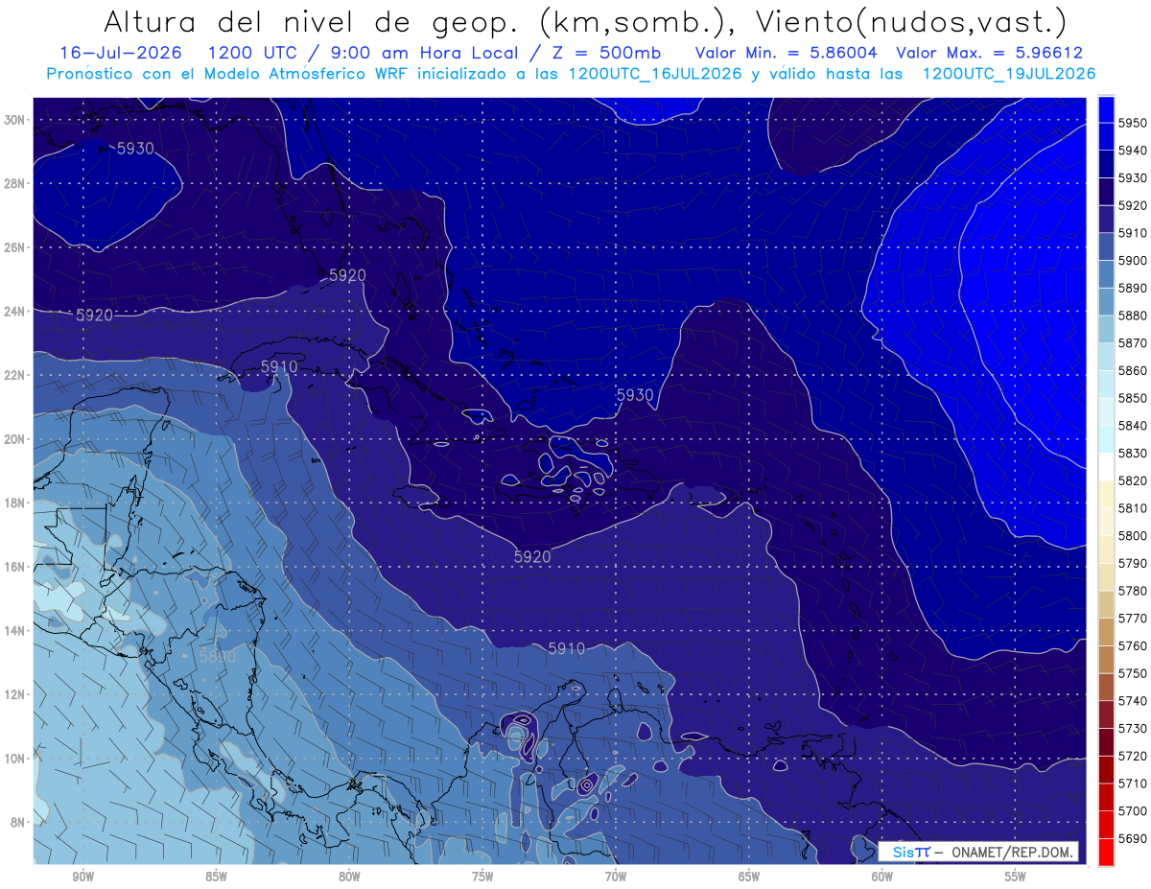Click legend swatch between 5760 and 5770
Image resolution: width=1151 pixels, height=889 pixels.
1107,631
